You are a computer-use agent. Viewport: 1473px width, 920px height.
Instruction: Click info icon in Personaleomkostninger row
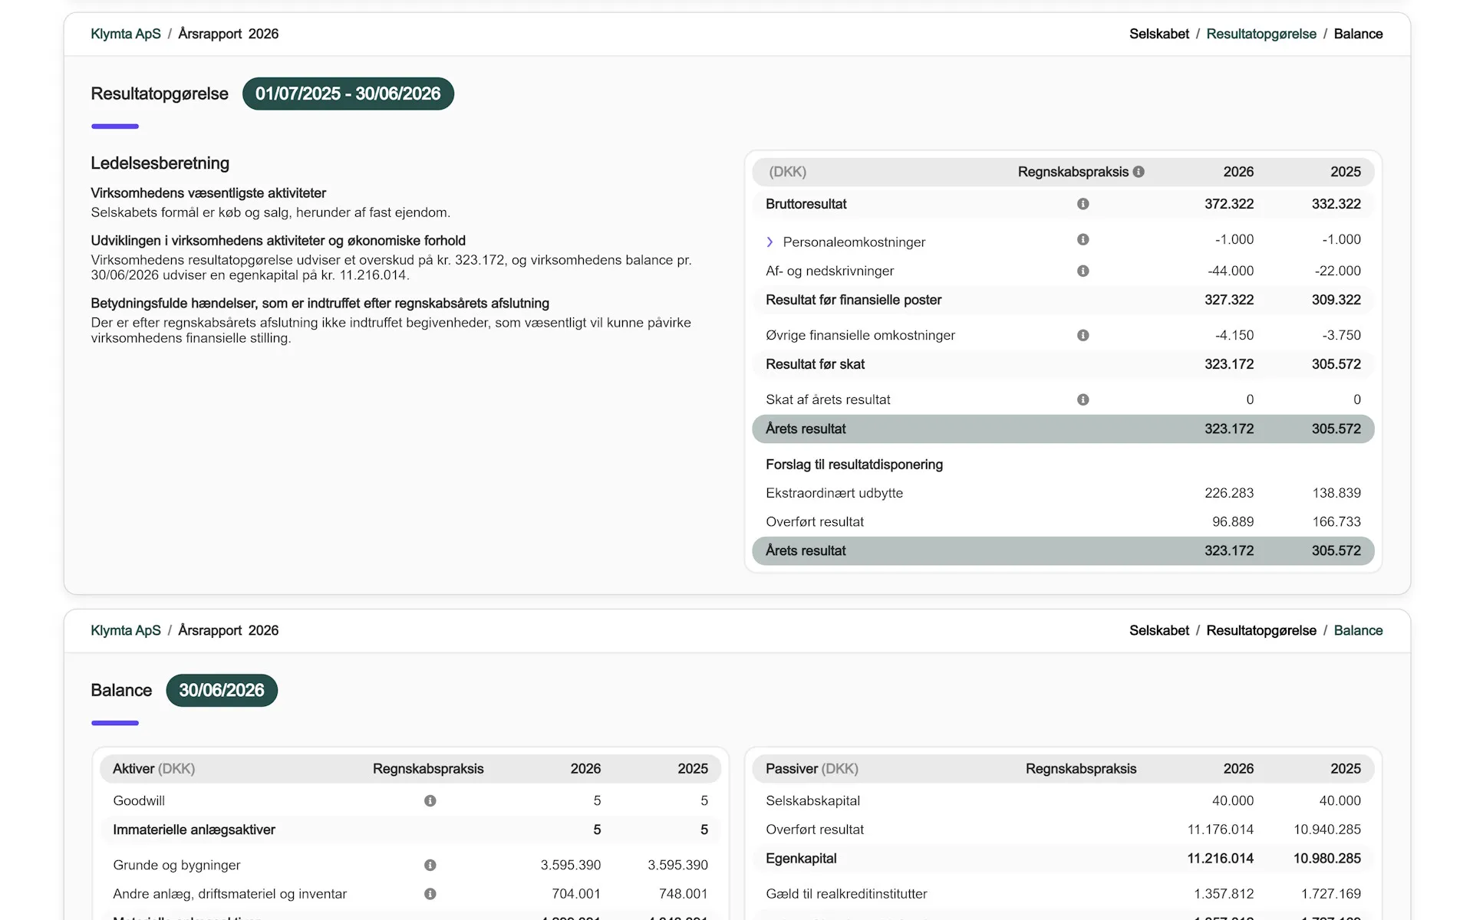pyautogui.click(x=1083, y=240)
